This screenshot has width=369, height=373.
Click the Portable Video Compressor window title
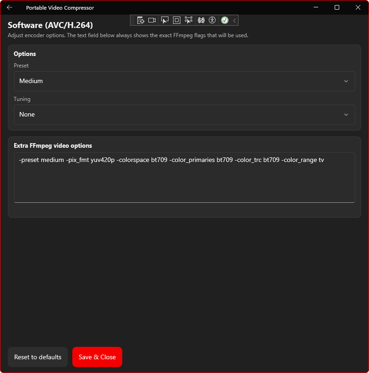[x=60, y=8]
